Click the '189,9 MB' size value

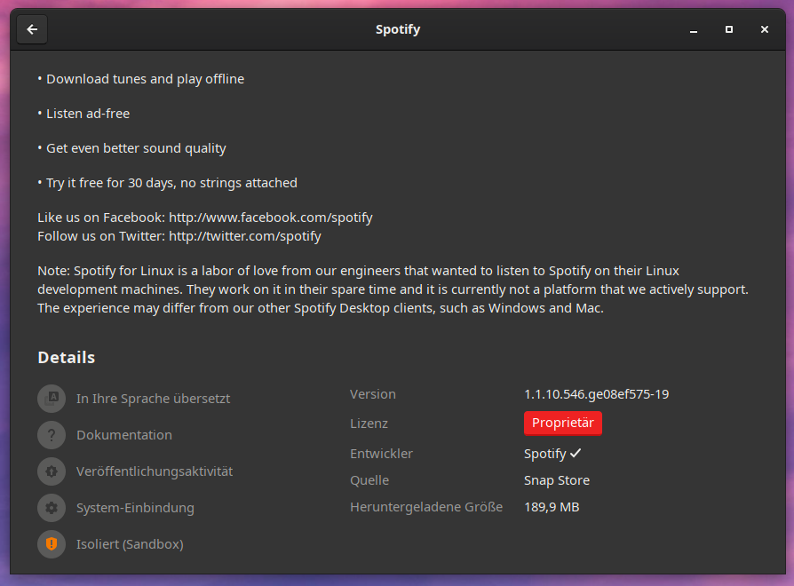pyautogui.click(x=552, y=507)
